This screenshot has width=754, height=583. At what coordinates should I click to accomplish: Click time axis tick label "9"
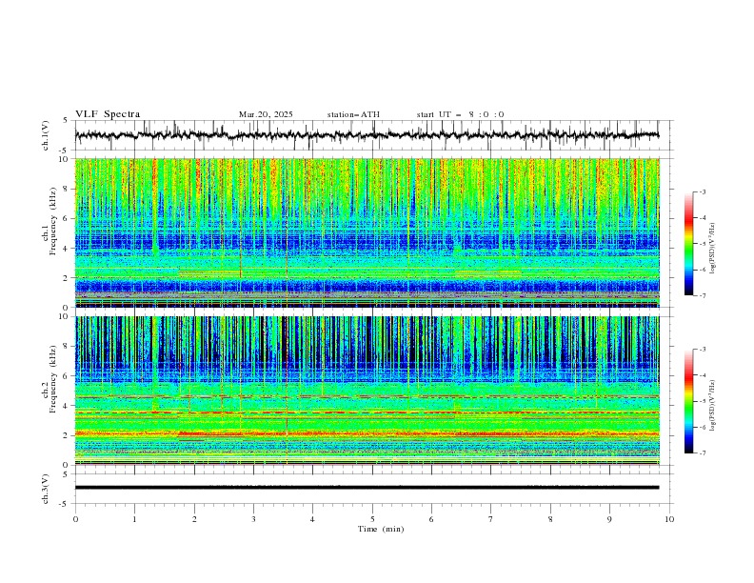point(609,519)
